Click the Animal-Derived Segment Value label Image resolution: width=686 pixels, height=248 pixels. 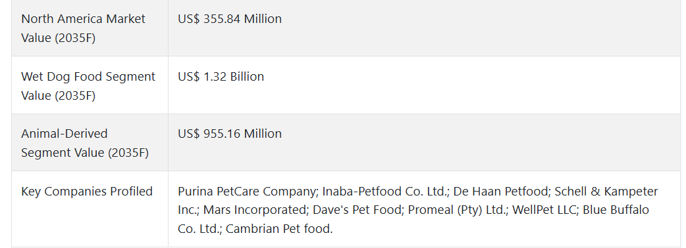coord(85,143)
